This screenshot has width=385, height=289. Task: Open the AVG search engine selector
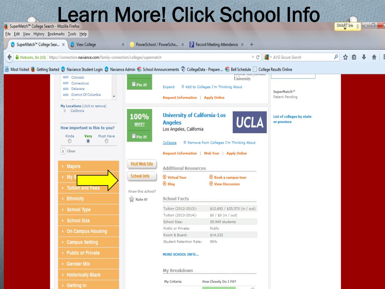coord(268,57)
